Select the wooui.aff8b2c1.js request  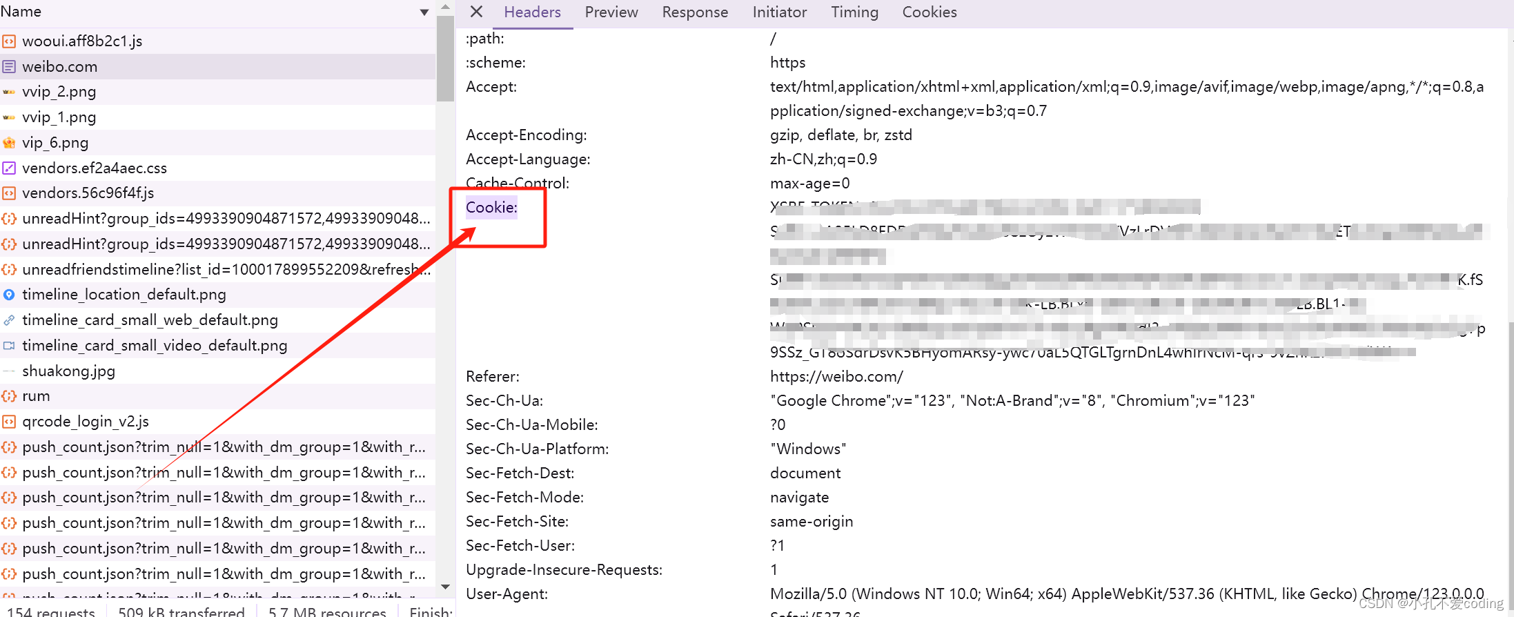[217, 41]
